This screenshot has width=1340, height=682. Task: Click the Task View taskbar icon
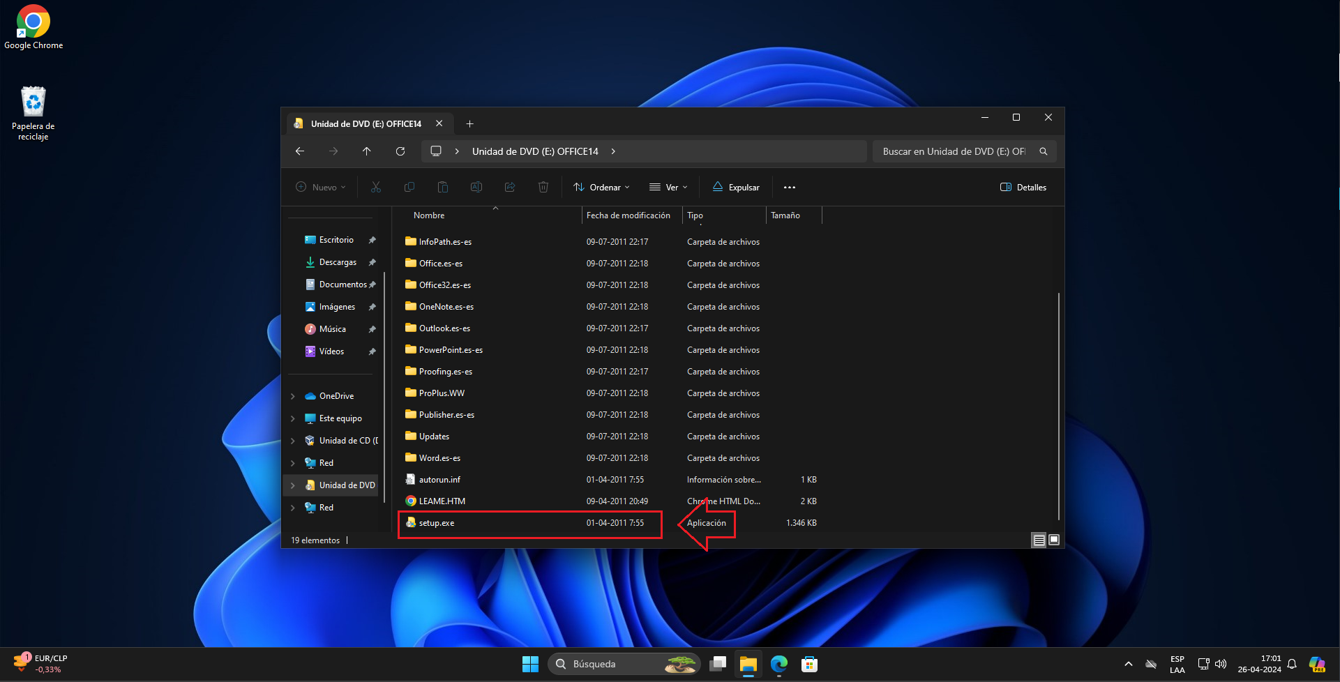tap(718, 665)
